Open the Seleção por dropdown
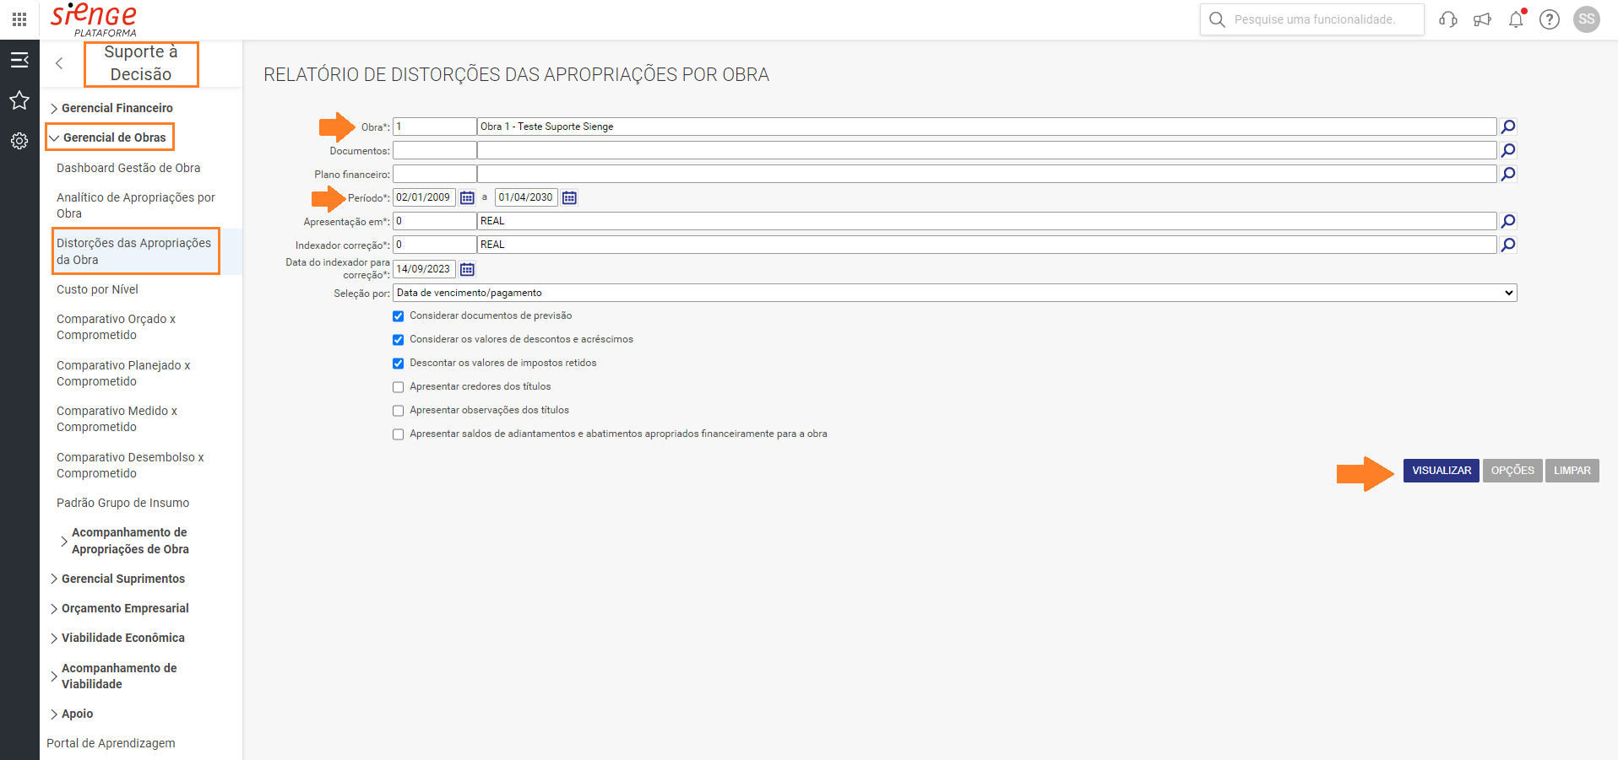This screenshot has width=1618, height=760. (x=955, y=293)
